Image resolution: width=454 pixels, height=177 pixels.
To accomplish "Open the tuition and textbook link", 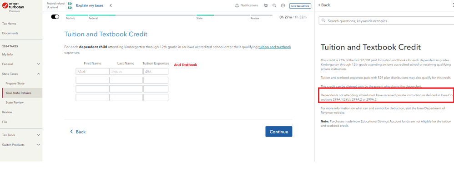I will point(275,47).
